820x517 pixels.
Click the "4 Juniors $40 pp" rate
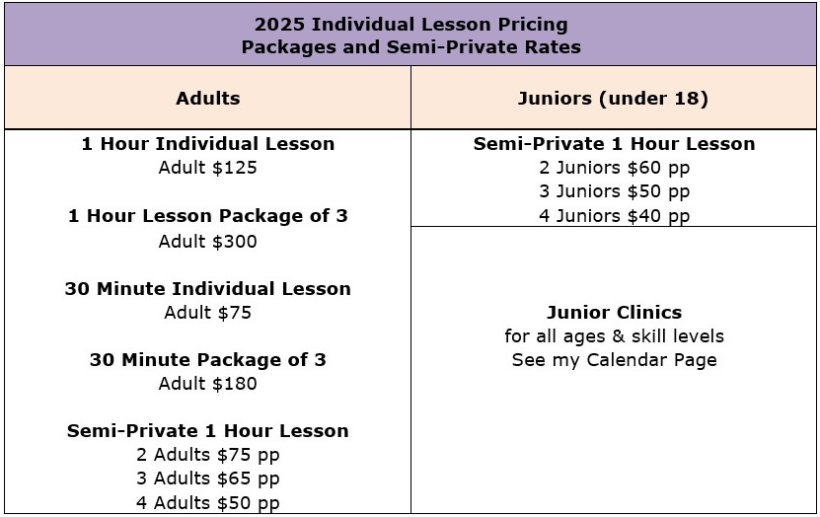pos(614,216)
